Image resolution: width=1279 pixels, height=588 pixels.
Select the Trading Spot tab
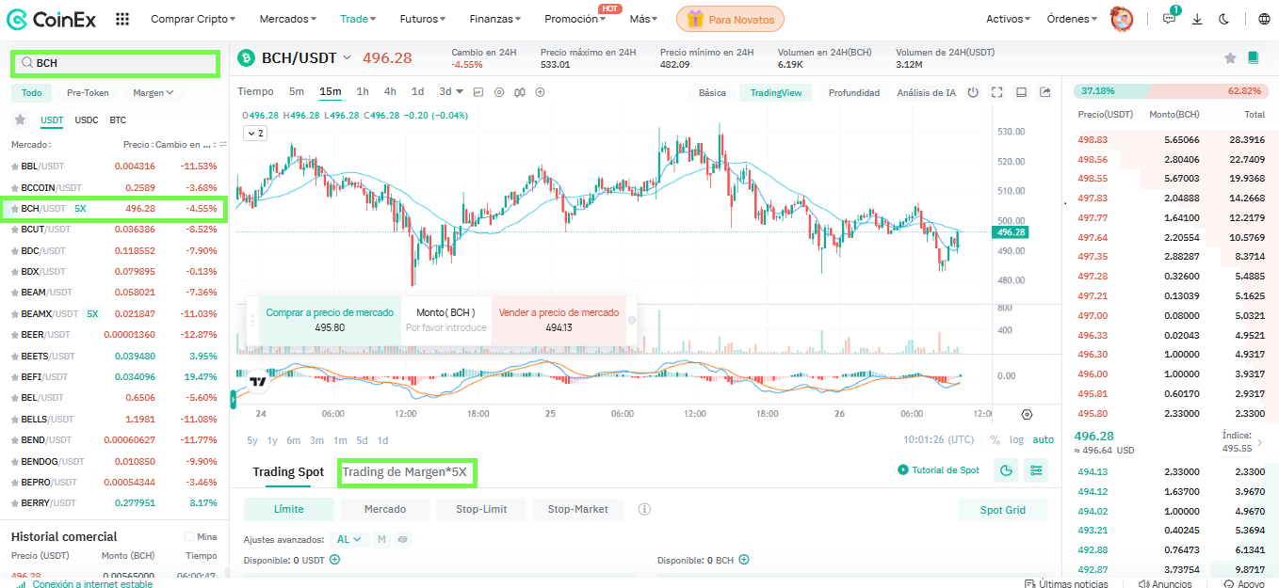(x=288, y=472)
